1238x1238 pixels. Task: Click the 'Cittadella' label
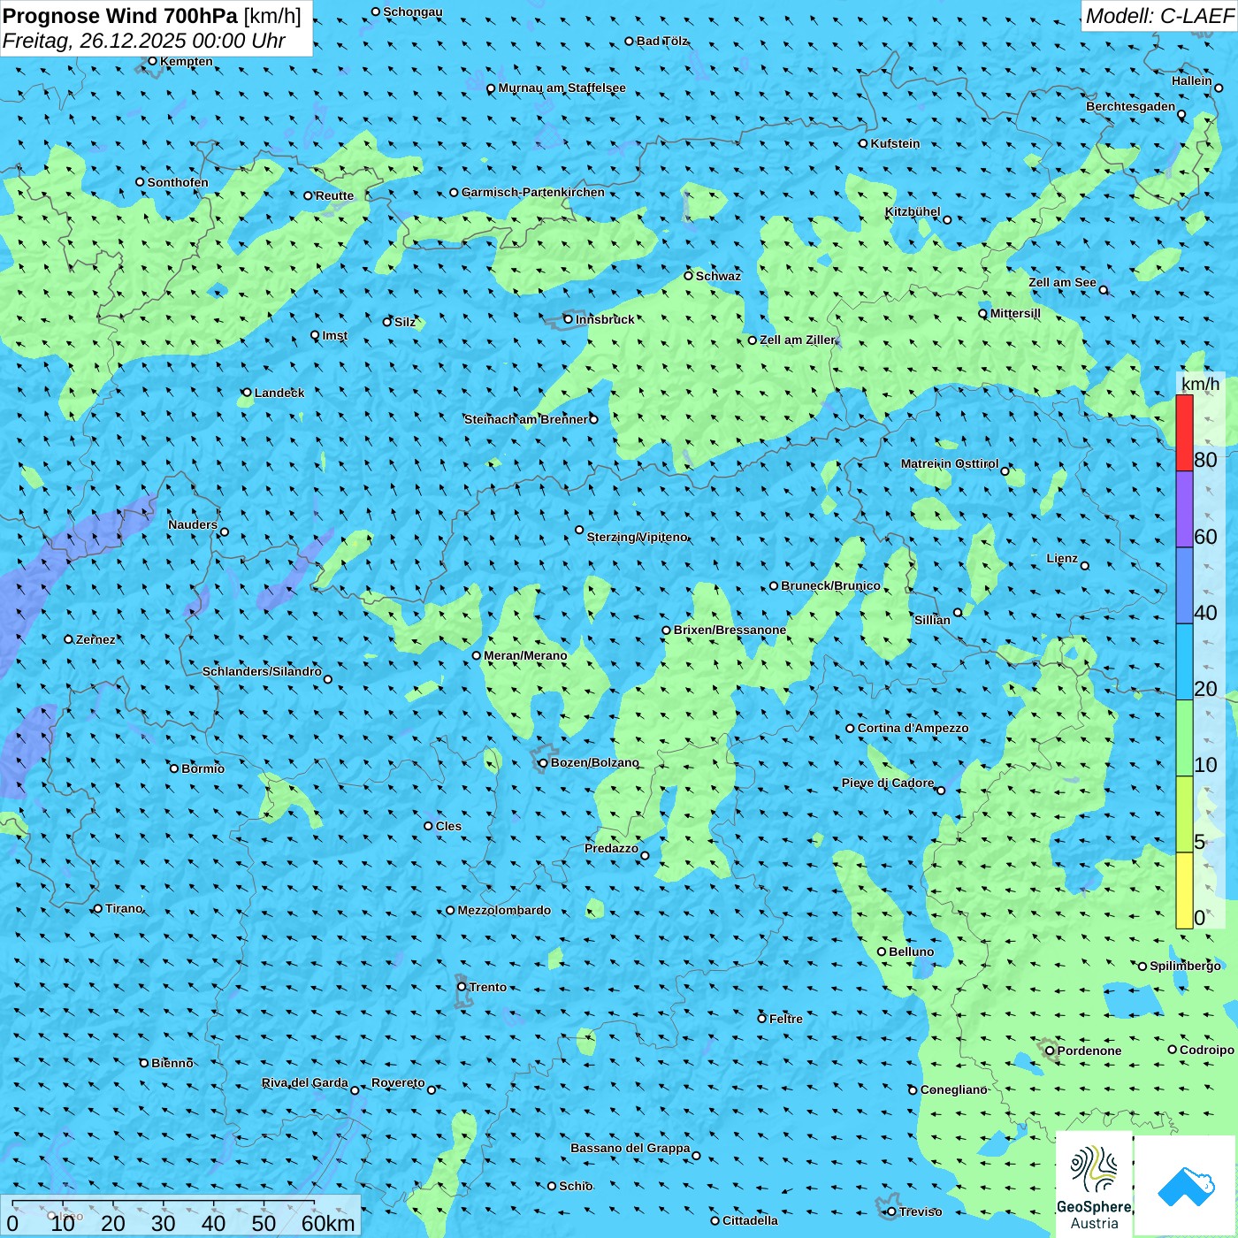pyautogui.click(x=750, y=1220)
